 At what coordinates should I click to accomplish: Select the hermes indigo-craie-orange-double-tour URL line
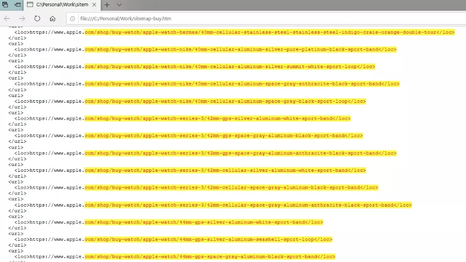[x=235, y=32]
